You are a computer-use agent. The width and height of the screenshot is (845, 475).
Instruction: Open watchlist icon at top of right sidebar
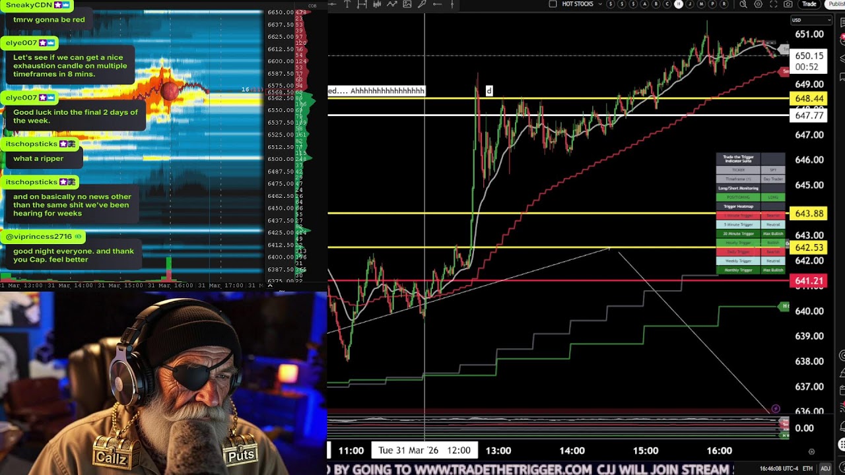(x=842, y=21)
